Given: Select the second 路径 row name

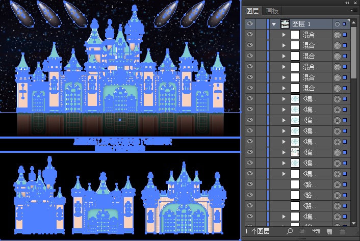Looking at the screenshot, I should point(310,195).
